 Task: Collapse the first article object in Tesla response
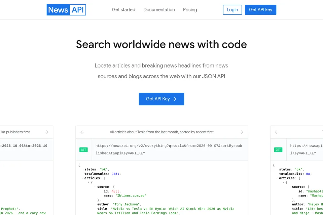(89, 182)
